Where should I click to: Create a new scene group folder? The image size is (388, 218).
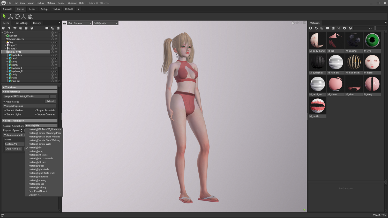pos(47,28)
